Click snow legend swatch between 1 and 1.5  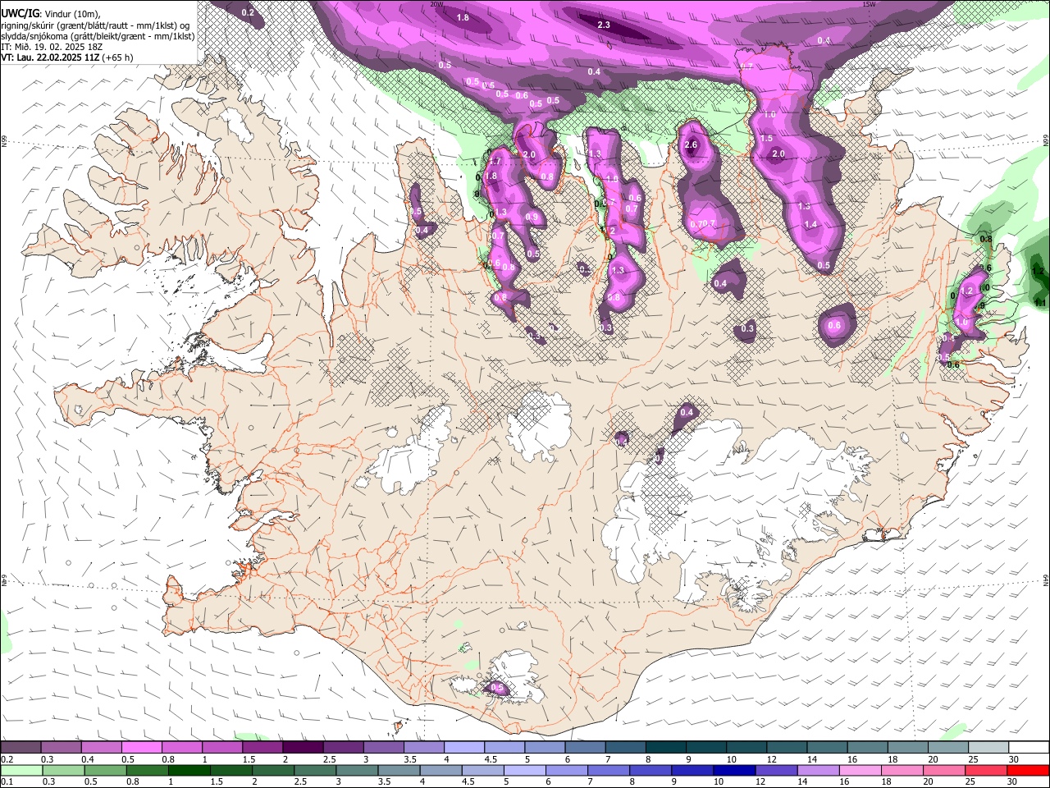click(221, 748)
